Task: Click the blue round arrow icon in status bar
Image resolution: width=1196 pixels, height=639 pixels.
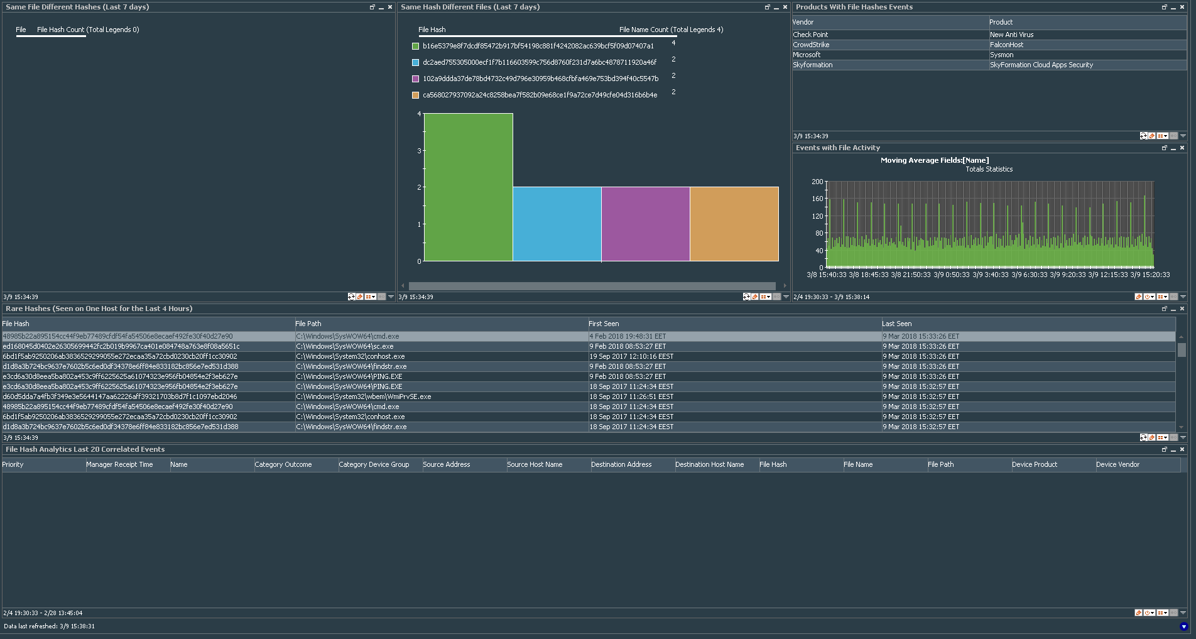Action: click(x=1183, y=626)
